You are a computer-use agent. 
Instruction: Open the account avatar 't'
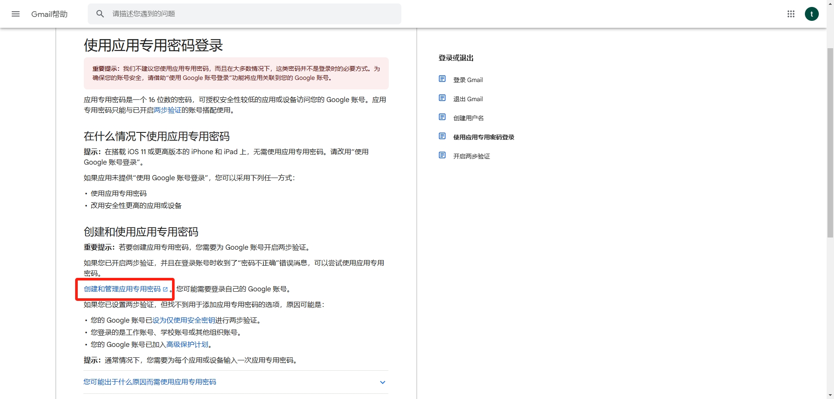tap(811, 14)
